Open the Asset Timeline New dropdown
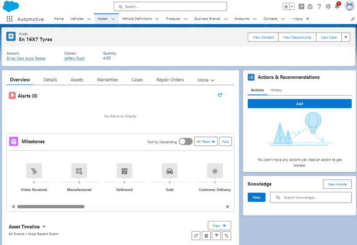The width and height of the screenshot is (357, 245). 219,226
